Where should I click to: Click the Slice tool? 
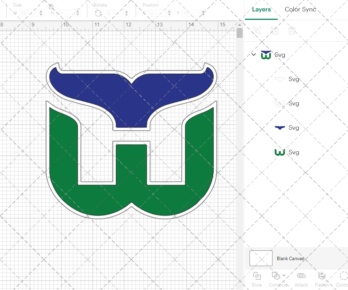257,279
